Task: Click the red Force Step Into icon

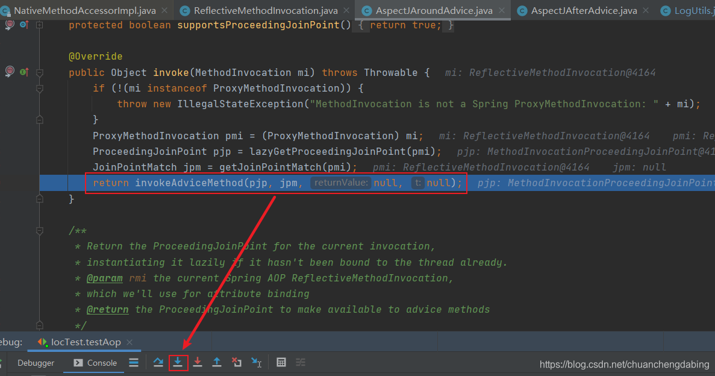Action: 198,363
